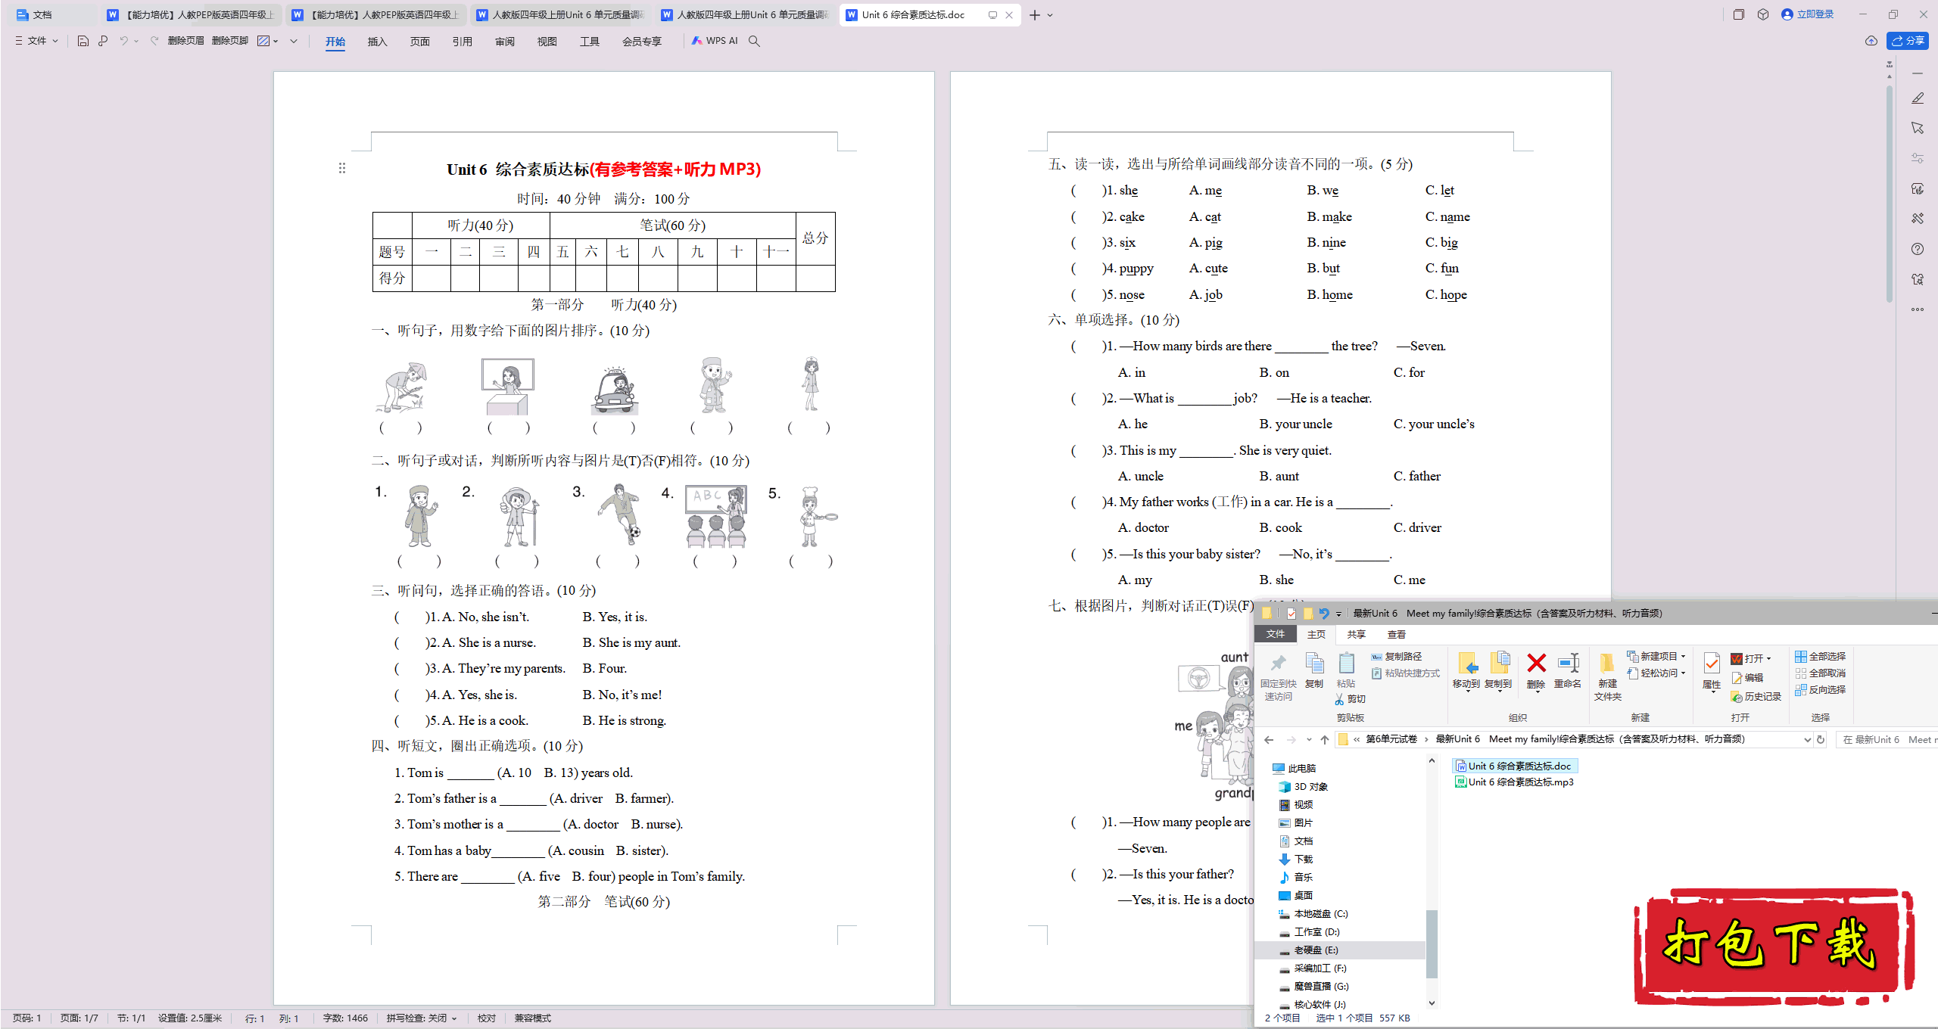
Task: Open the 视图 ribbon tab
Action: tap(547, 42)
